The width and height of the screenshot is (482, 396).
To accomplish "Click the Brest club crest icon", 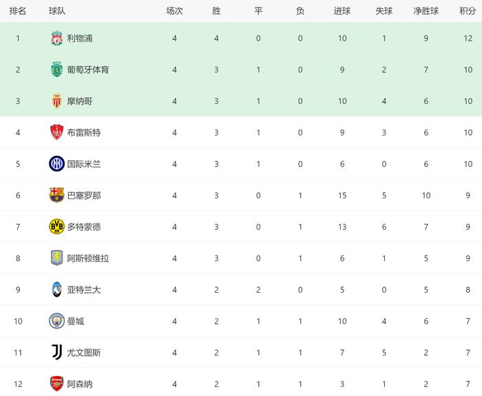I will [x=56, y=132].
